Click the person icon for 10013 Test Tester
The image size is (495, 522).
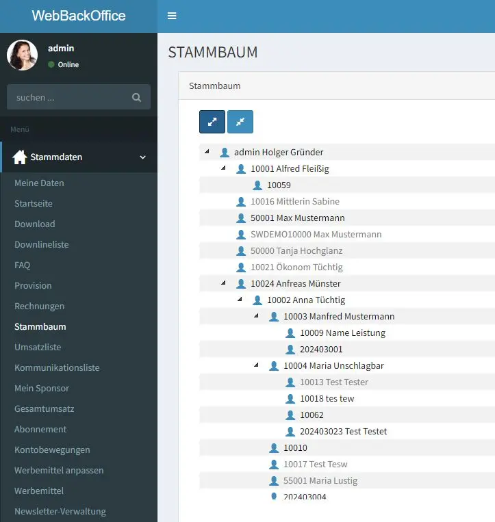tap(290, 382)
